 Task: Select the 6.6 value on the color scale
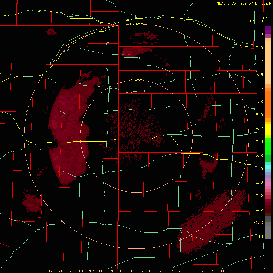point(259,88)
